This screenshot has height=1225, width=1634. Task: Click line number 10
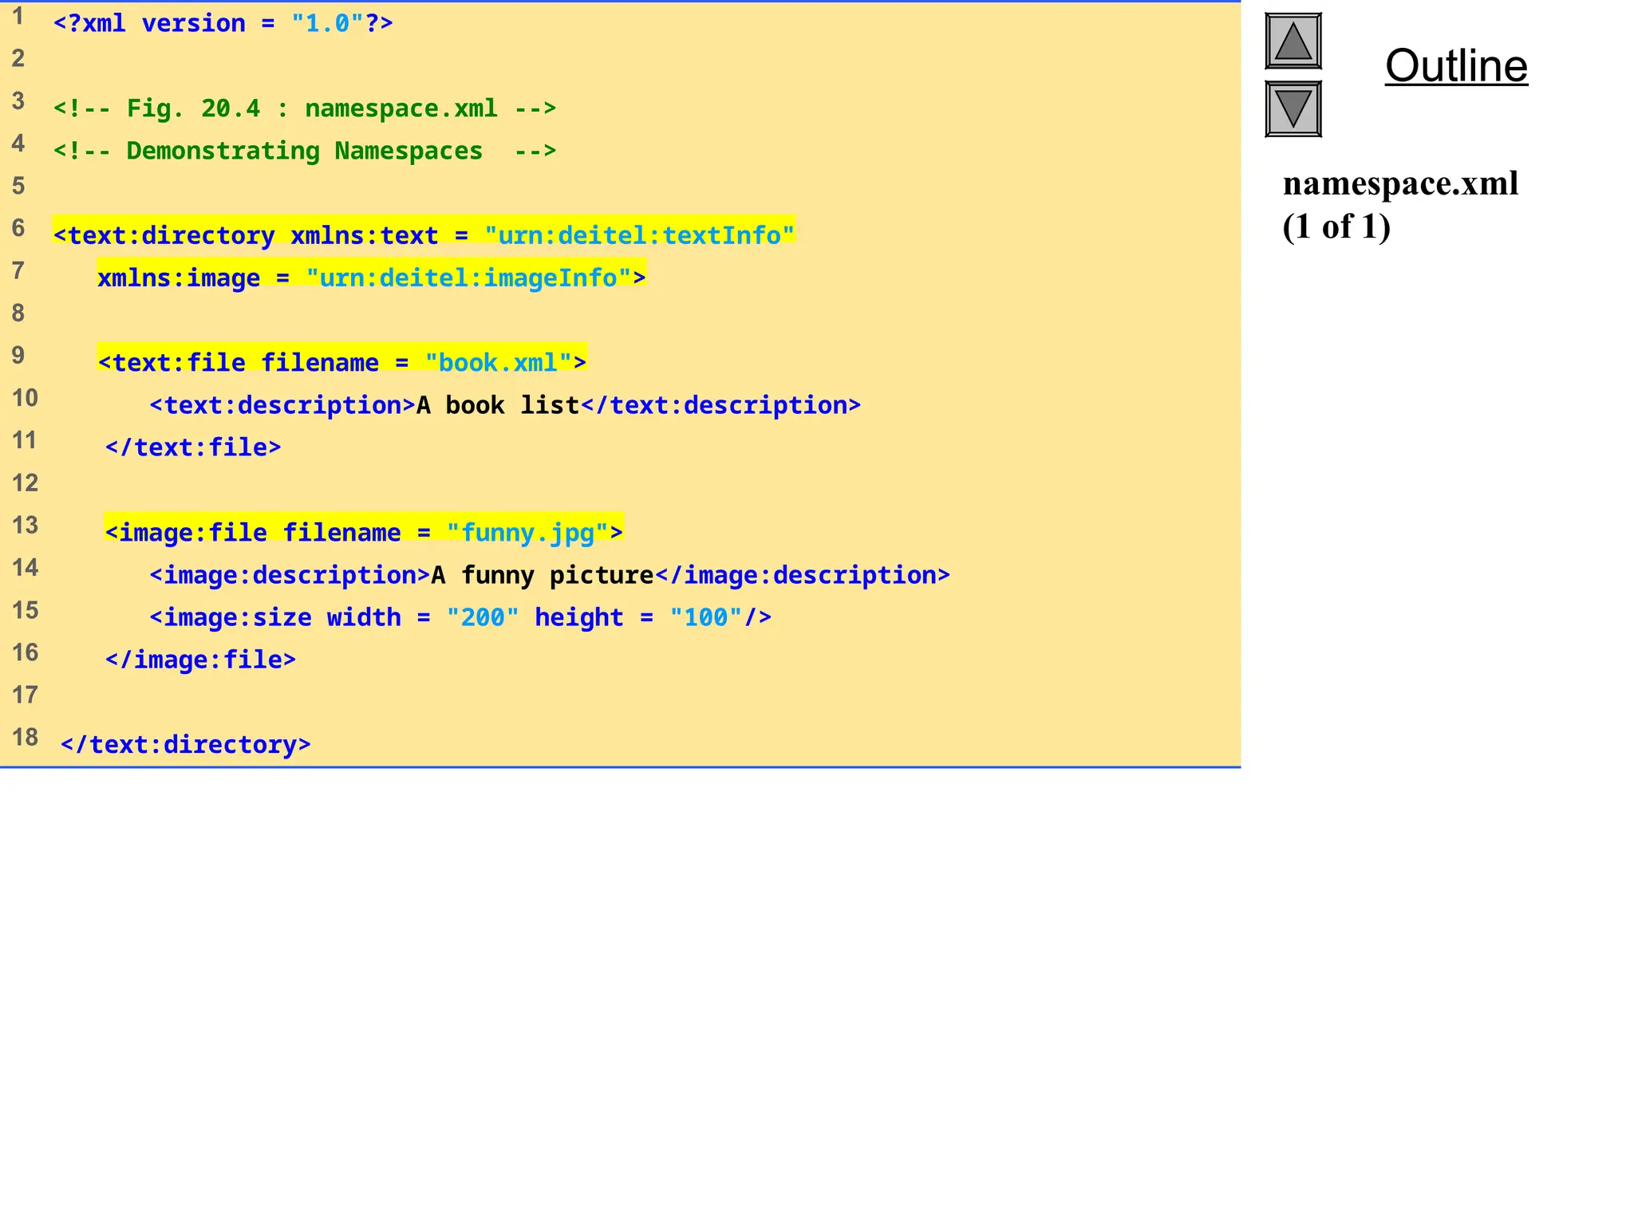click(x=25, y=398)
